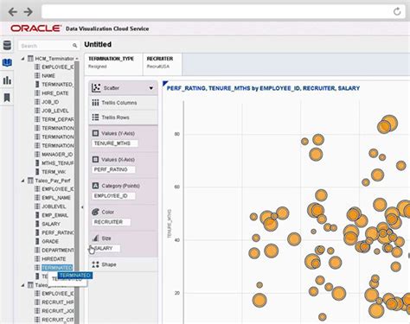Select the RECRUITER filter tab
The width and height of the screenshot is (410, 324).
(162, 62)
